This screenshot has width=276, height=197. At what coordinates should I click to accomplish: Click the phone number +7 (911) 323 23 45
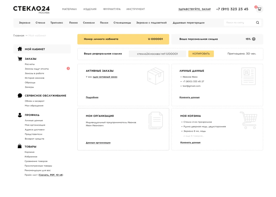[x=232, y=9]
